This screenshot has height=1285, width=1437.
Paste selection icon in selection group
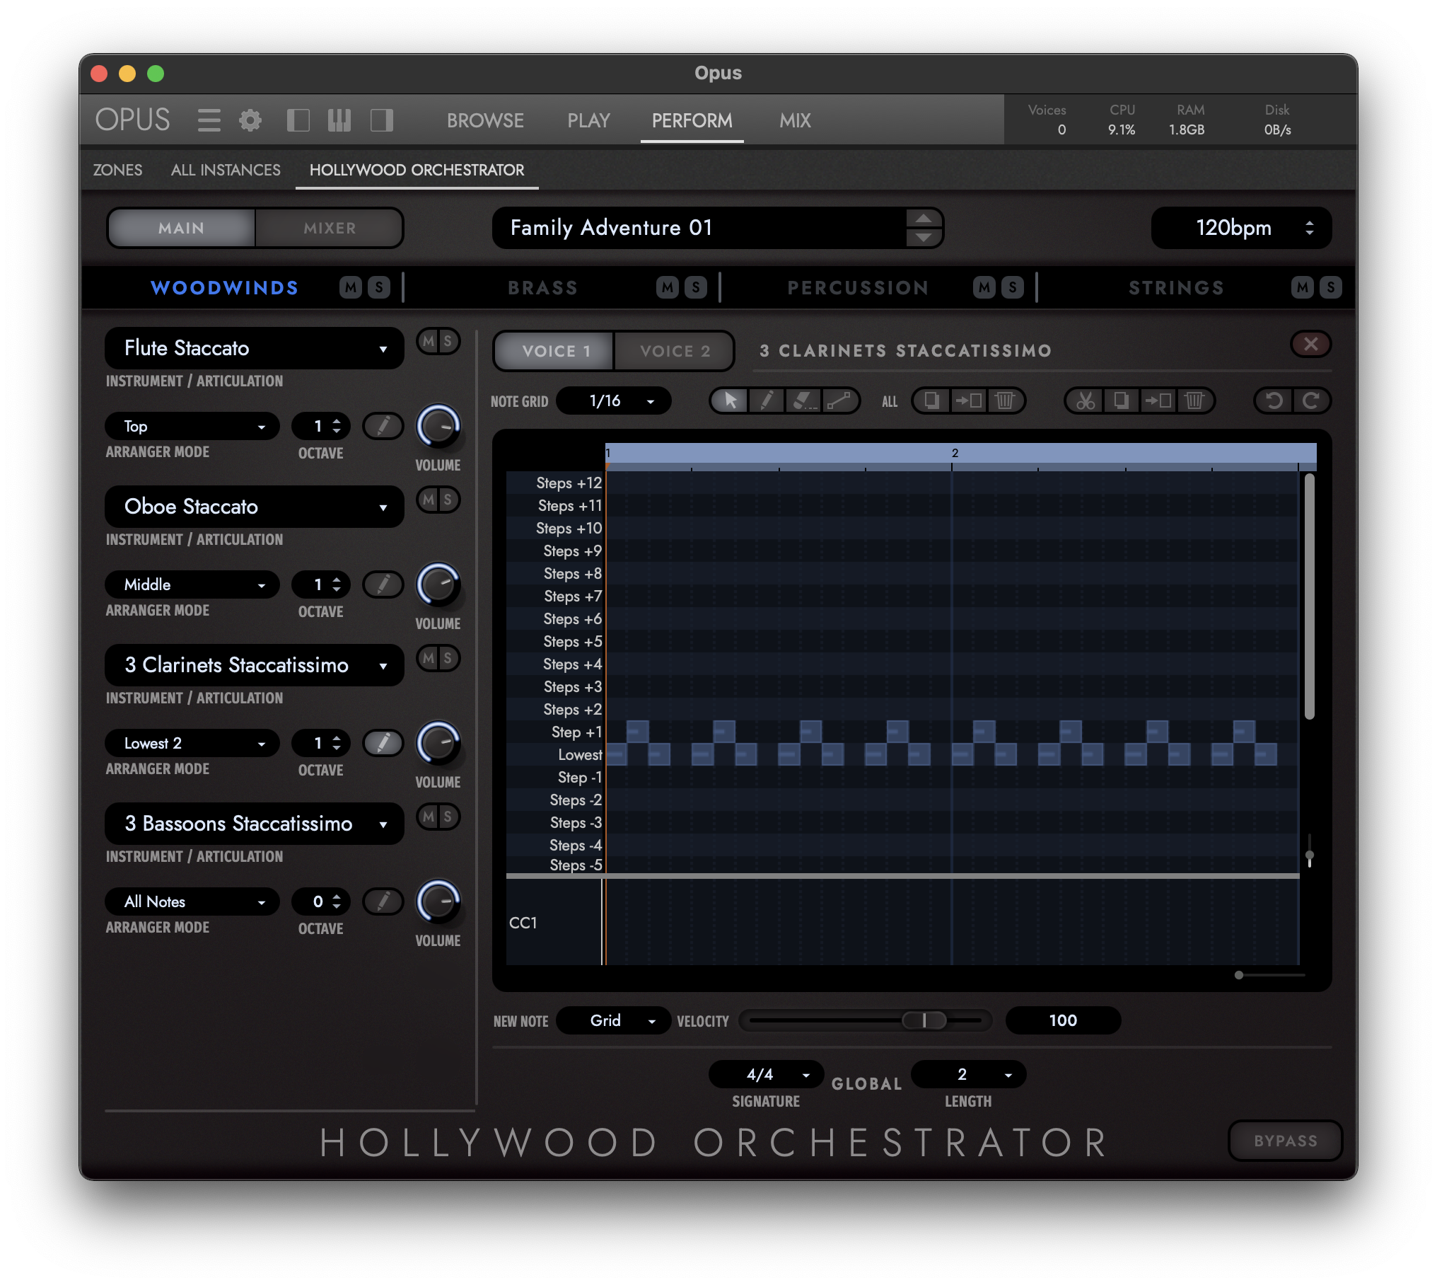click(1158, 401)
